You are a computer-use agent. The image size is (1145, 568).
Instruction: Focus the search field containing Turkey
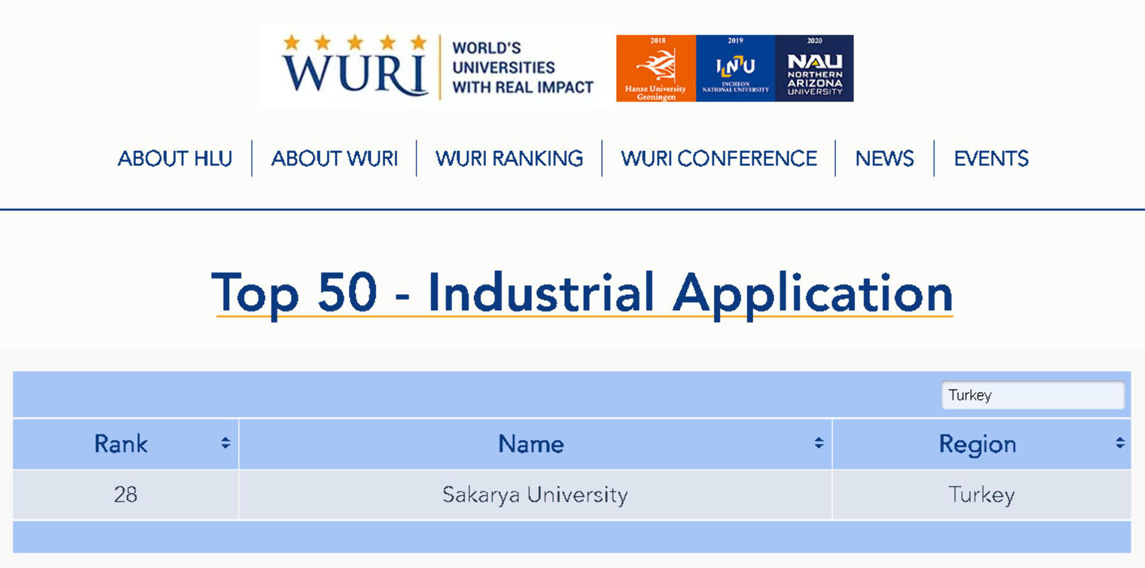click(x=1033, y=395)
